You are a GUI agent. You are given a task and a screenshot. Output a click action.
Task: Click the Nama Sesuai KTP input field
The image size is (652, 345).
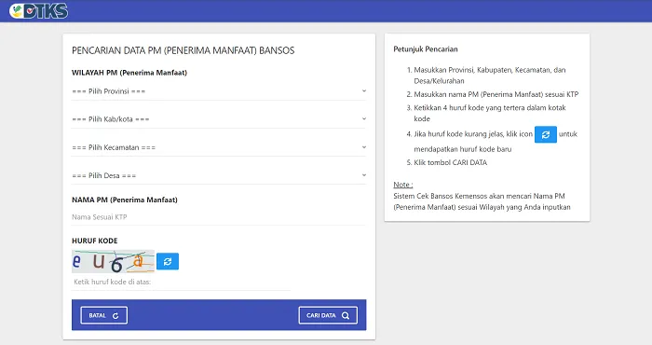click(x=219, y=217)
